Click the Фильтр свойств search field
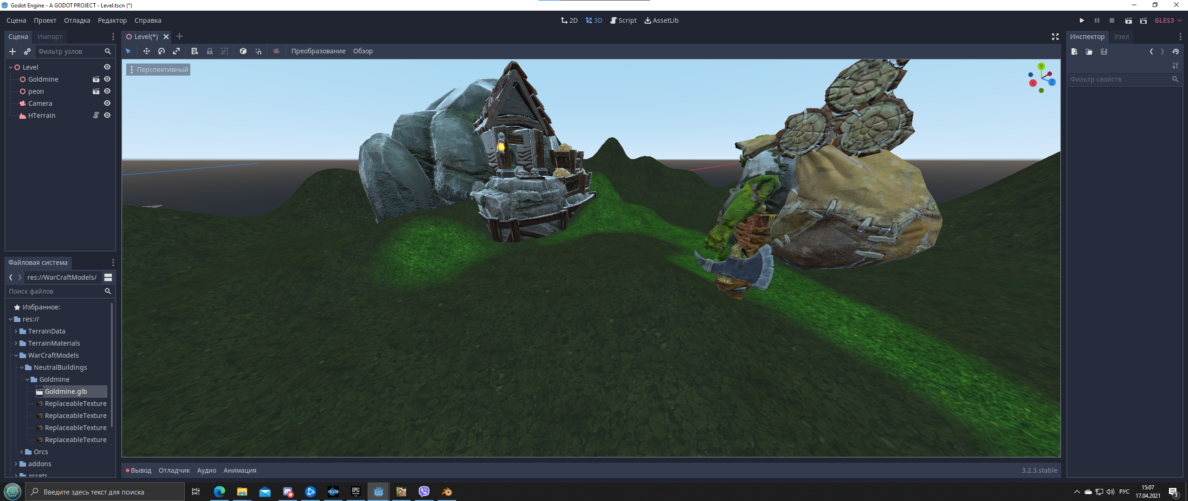 1120,79
